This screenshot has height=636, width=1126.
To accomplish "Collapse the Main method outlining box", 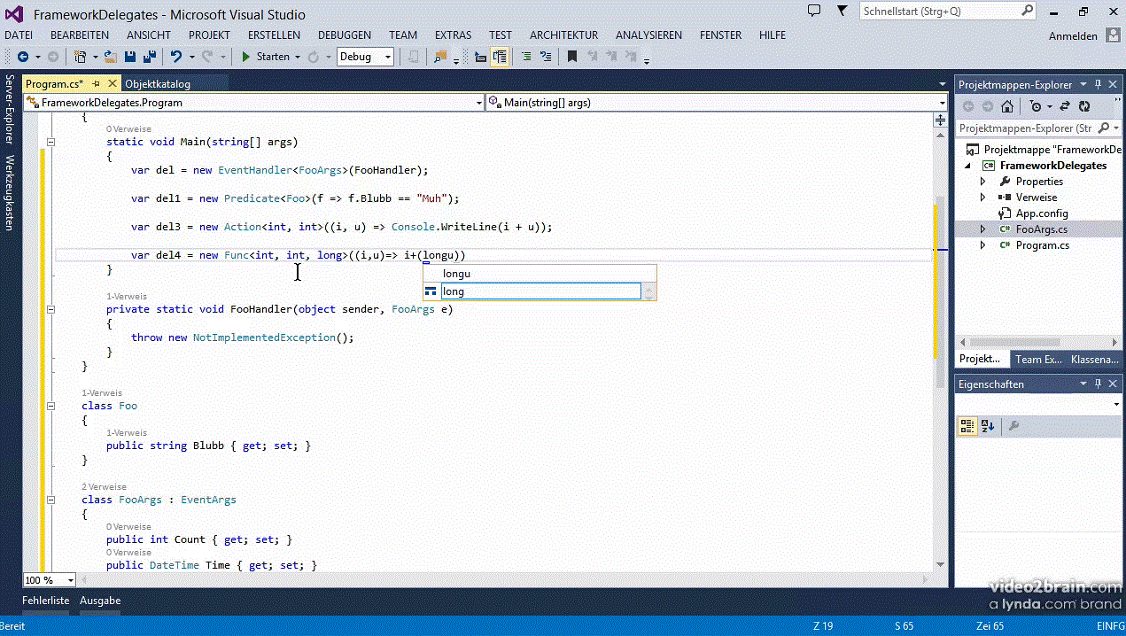I will (50, 142).
